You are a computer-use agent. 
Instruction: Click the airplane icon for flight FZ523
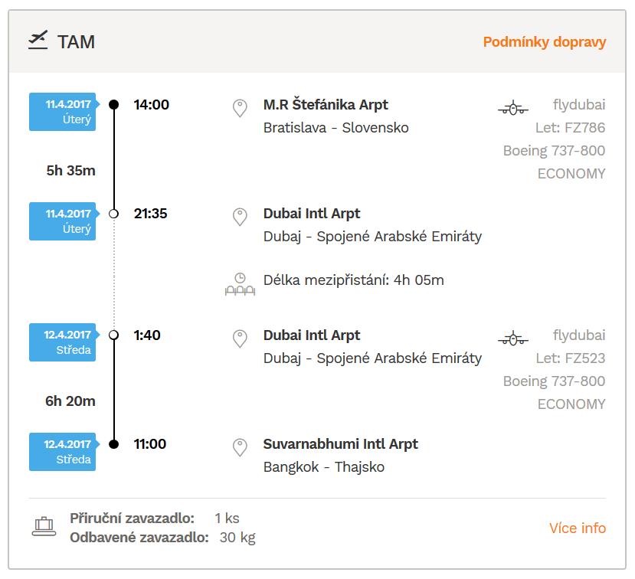tap(513, 338)
